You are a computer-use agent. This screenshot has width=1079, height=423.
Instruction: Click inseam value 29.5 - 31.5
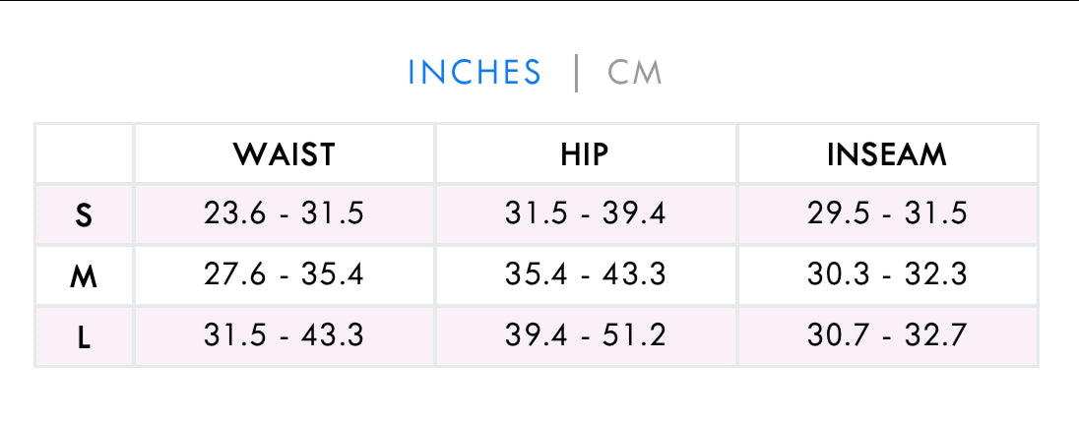[x=887, y=214]
